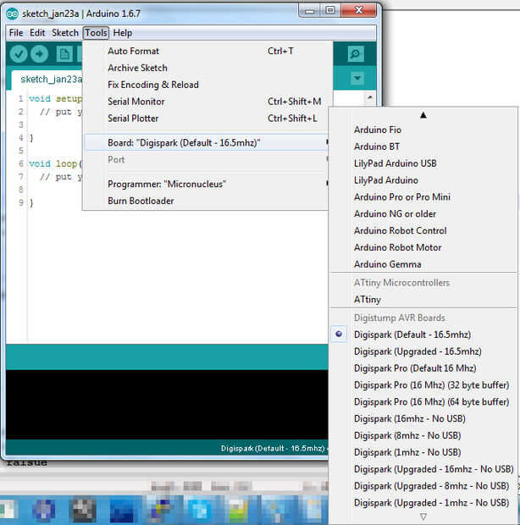This screenshot has height=525, width=520.
Task: Select Fix Encoding & Reload
Action: click(207, 85)
